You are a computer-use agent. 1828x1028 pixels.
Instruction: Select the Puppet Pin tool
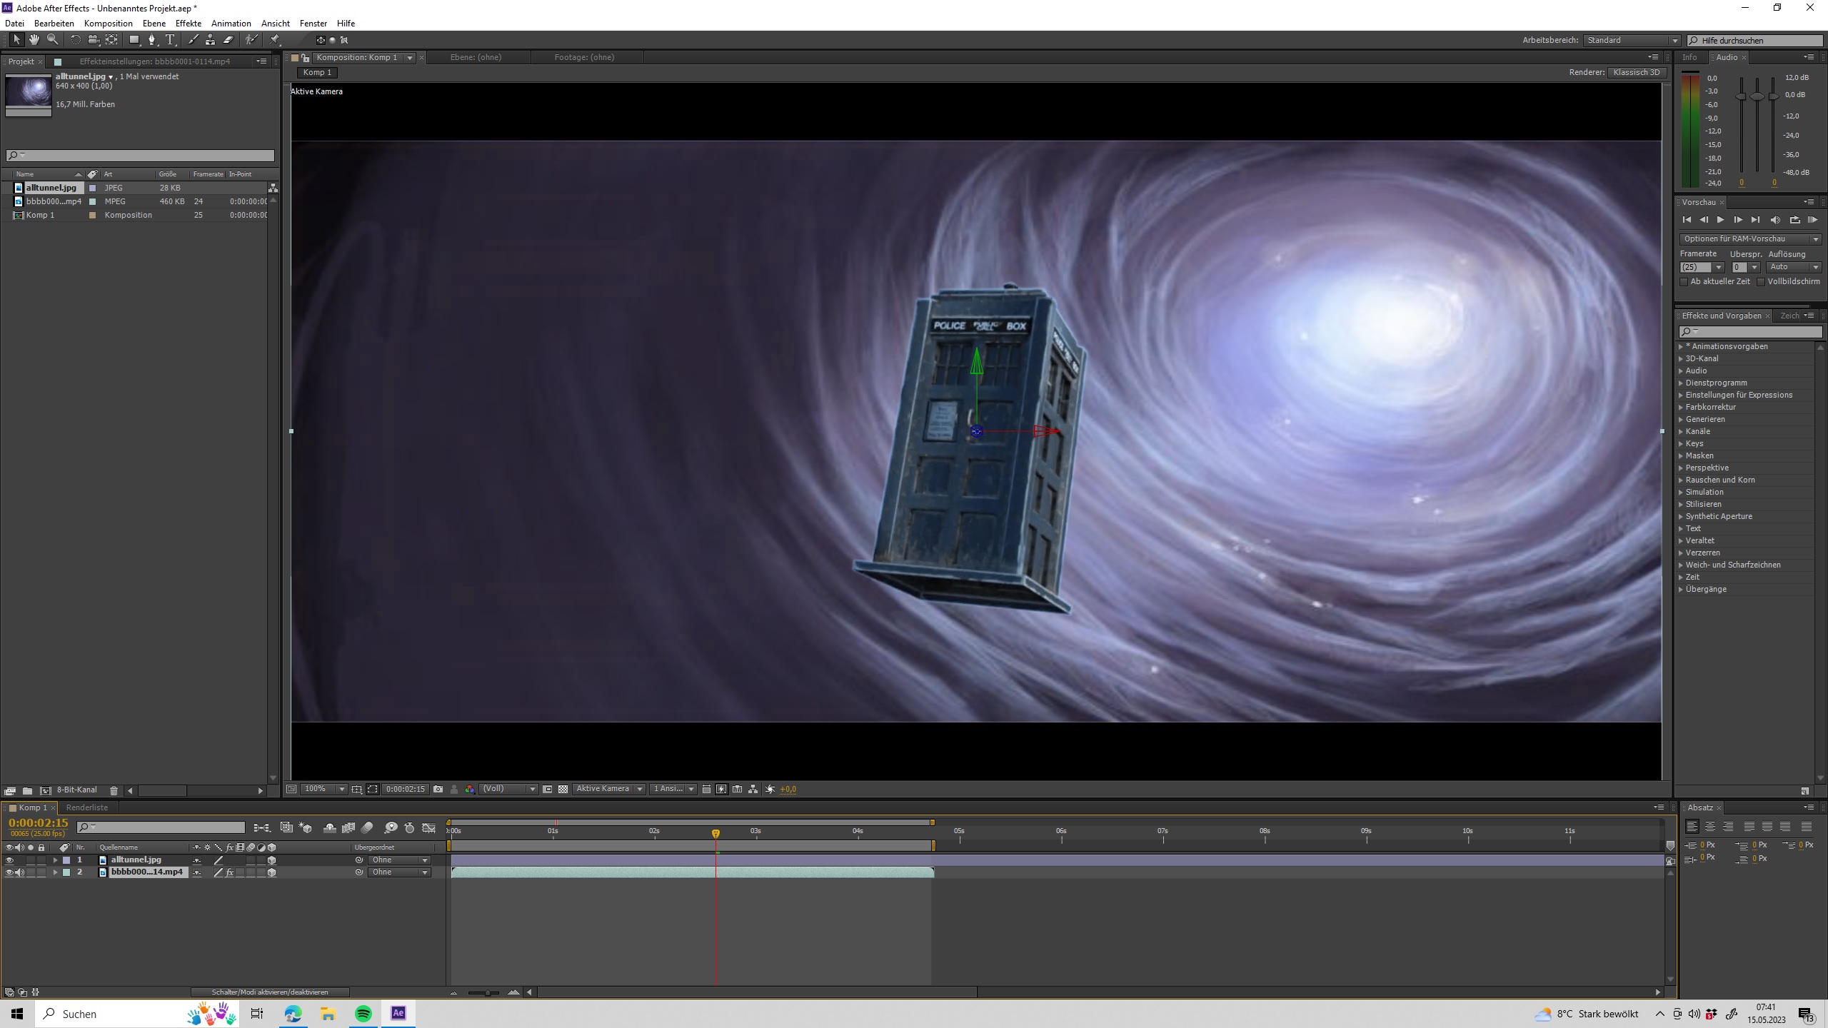(275, 40)
